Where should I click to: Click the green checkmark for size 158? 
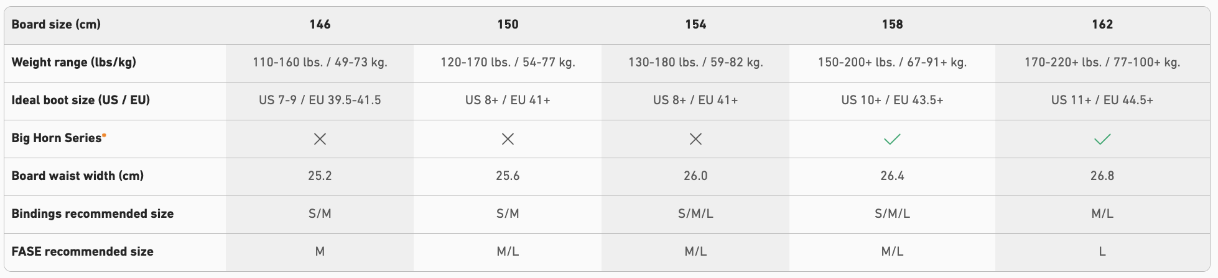[892, 139]
